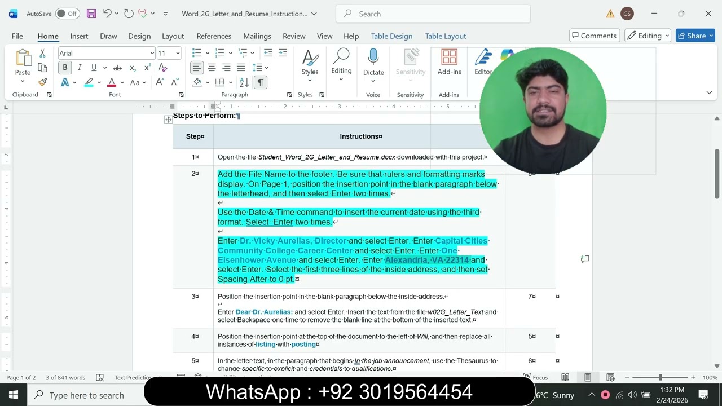Expand the Underline style dropdown arrow
The width and height of the screenshot is (722, 406).
pos(104,68)
